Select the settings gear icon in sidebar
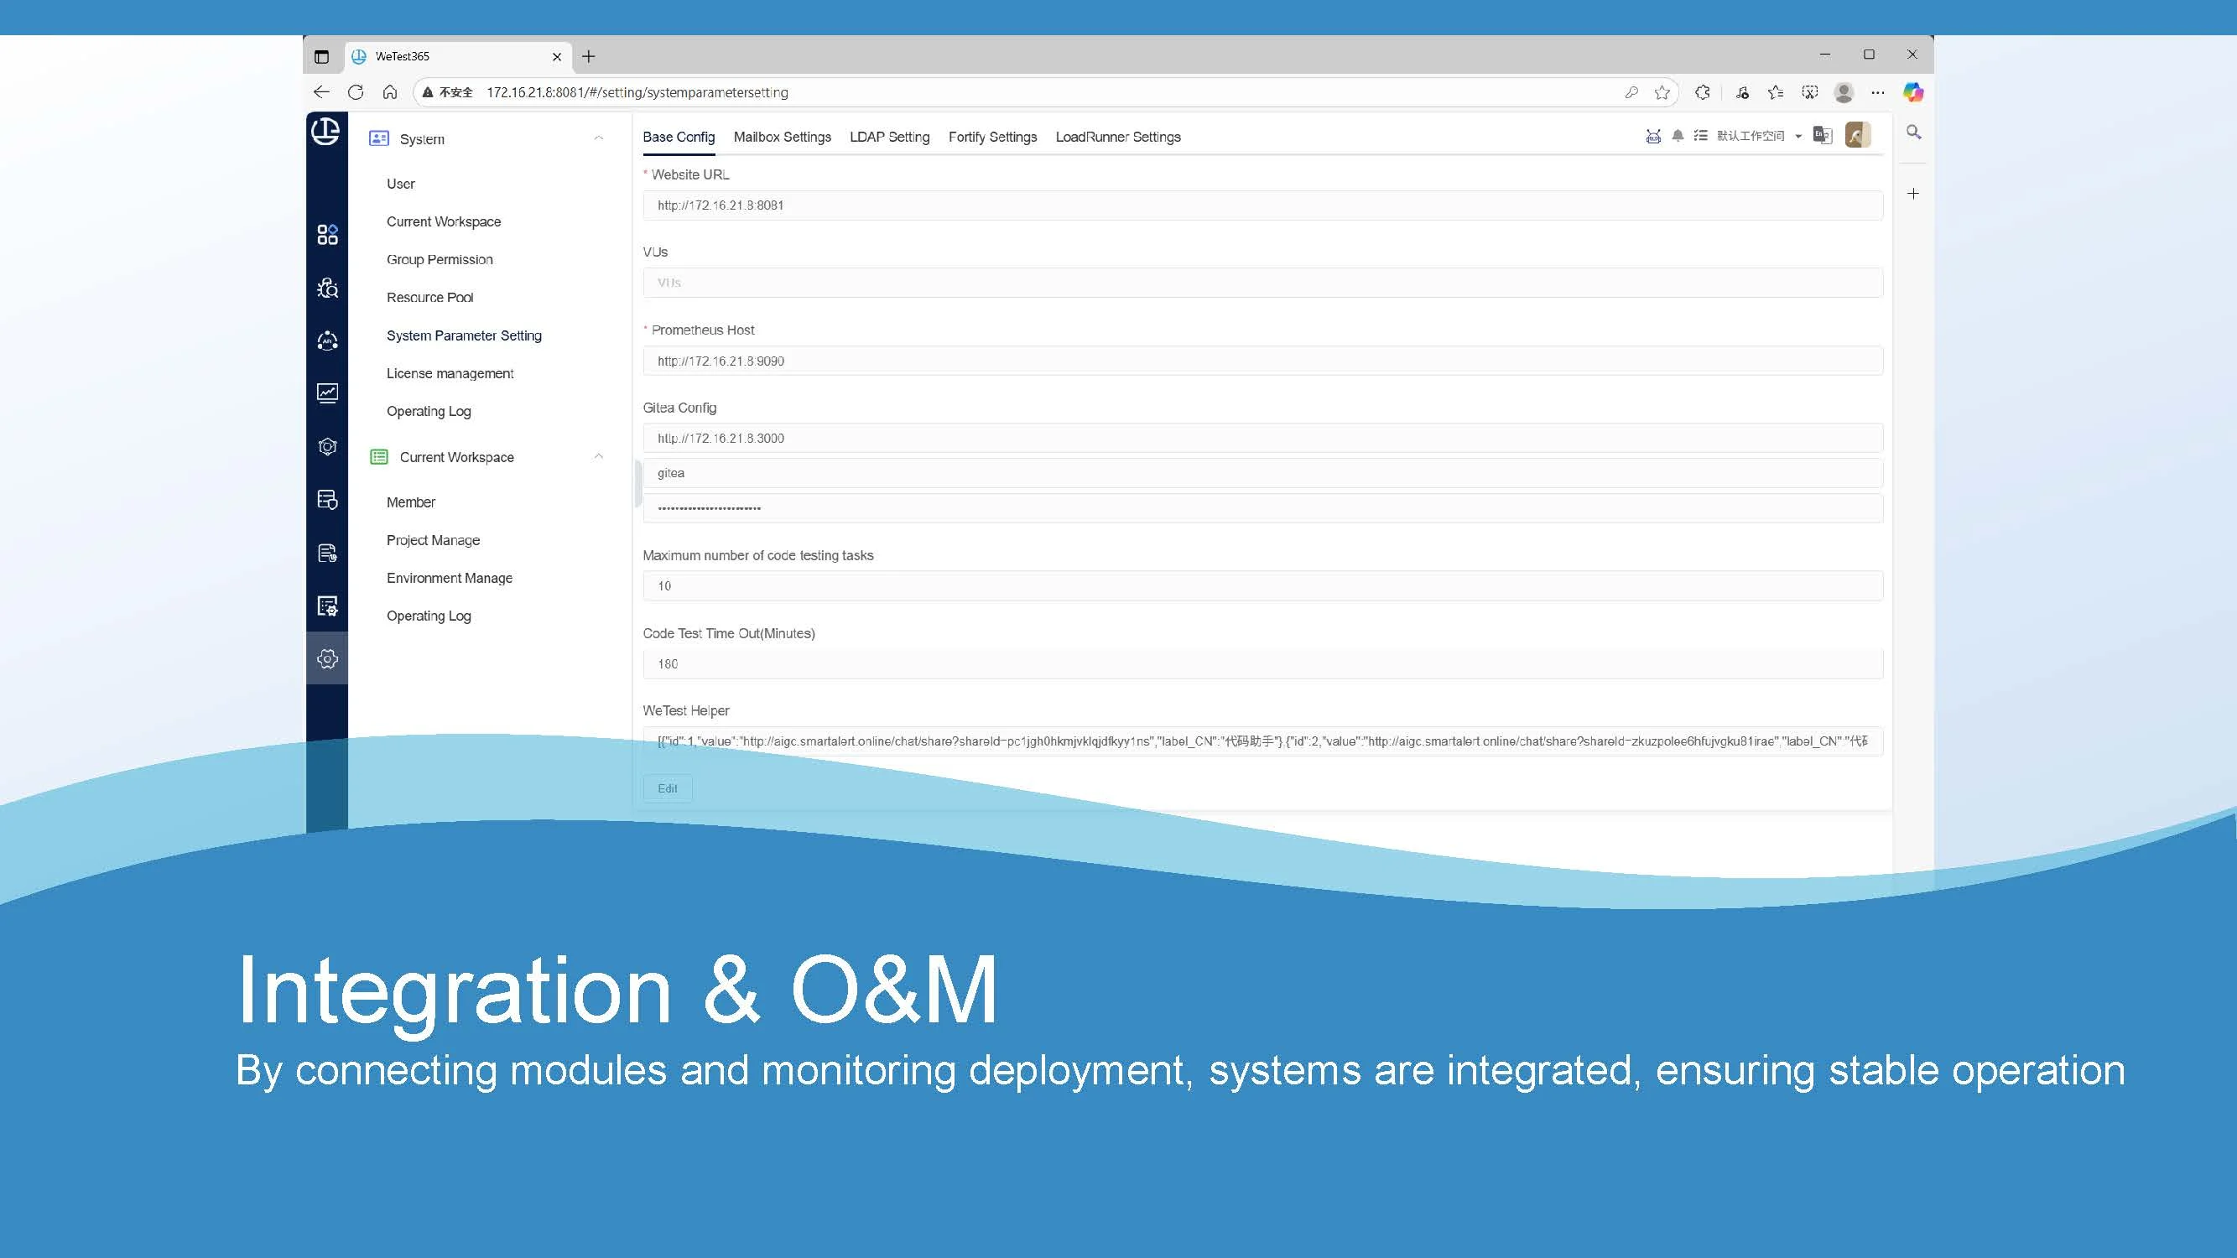 pyautogui.click(x=327, y=659)
